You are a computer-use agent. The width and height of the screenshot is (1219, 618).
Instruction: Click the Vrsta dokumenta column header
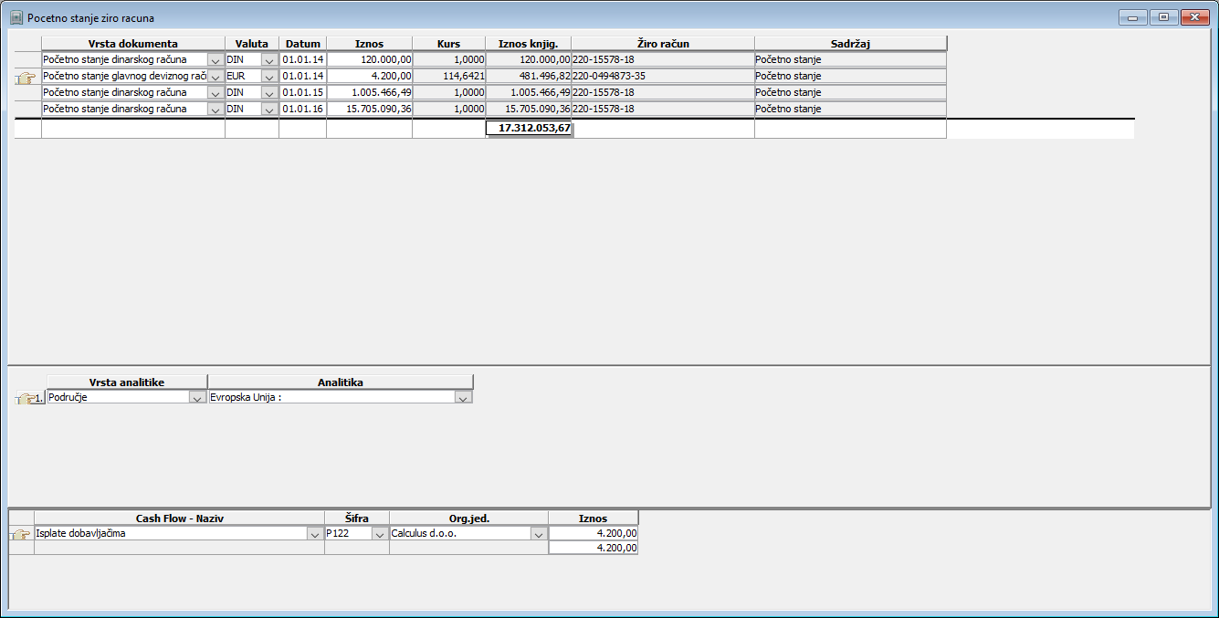pos(133,43)
